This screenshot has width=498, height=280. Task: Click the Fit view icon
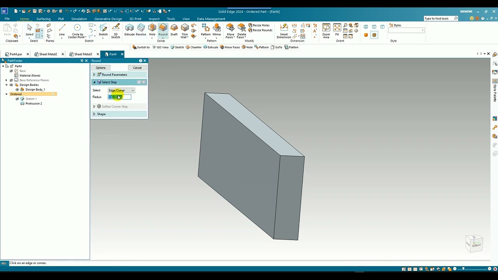coord(337,30)
